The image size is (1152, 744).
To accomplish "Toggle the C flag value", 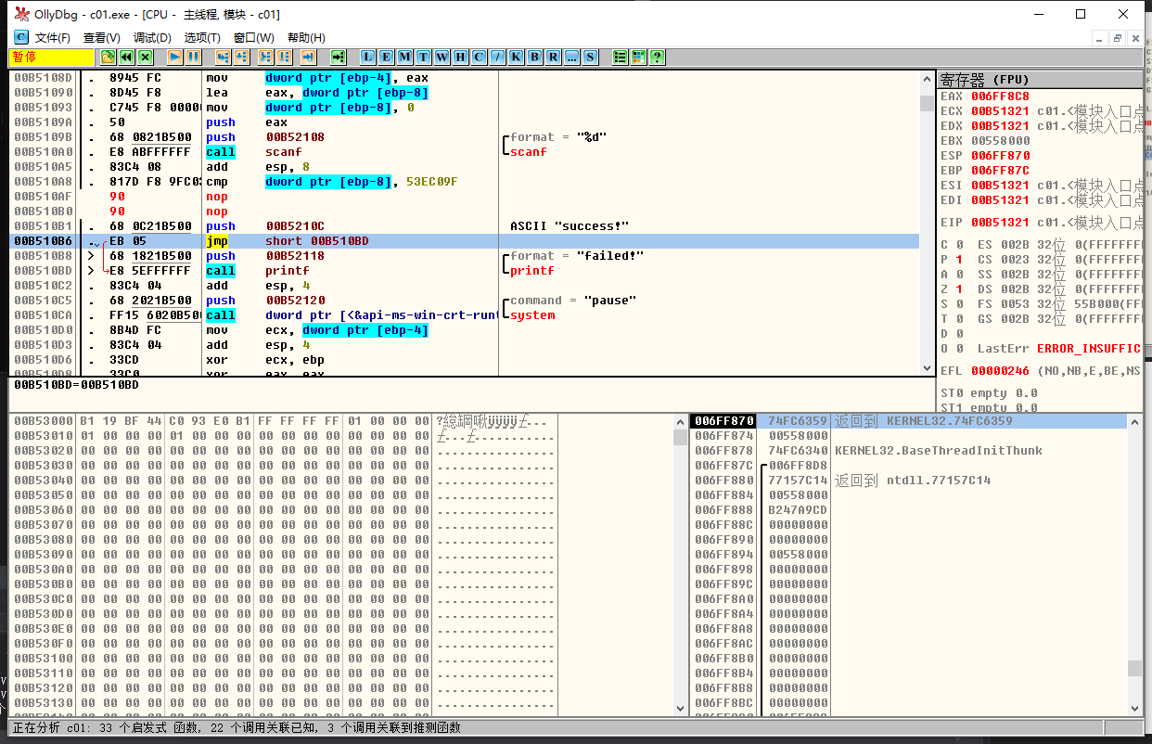I will click(x=958, y=245).
